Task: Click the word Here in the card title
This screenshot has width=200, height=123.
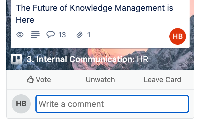Action: [x=25, y=20]
